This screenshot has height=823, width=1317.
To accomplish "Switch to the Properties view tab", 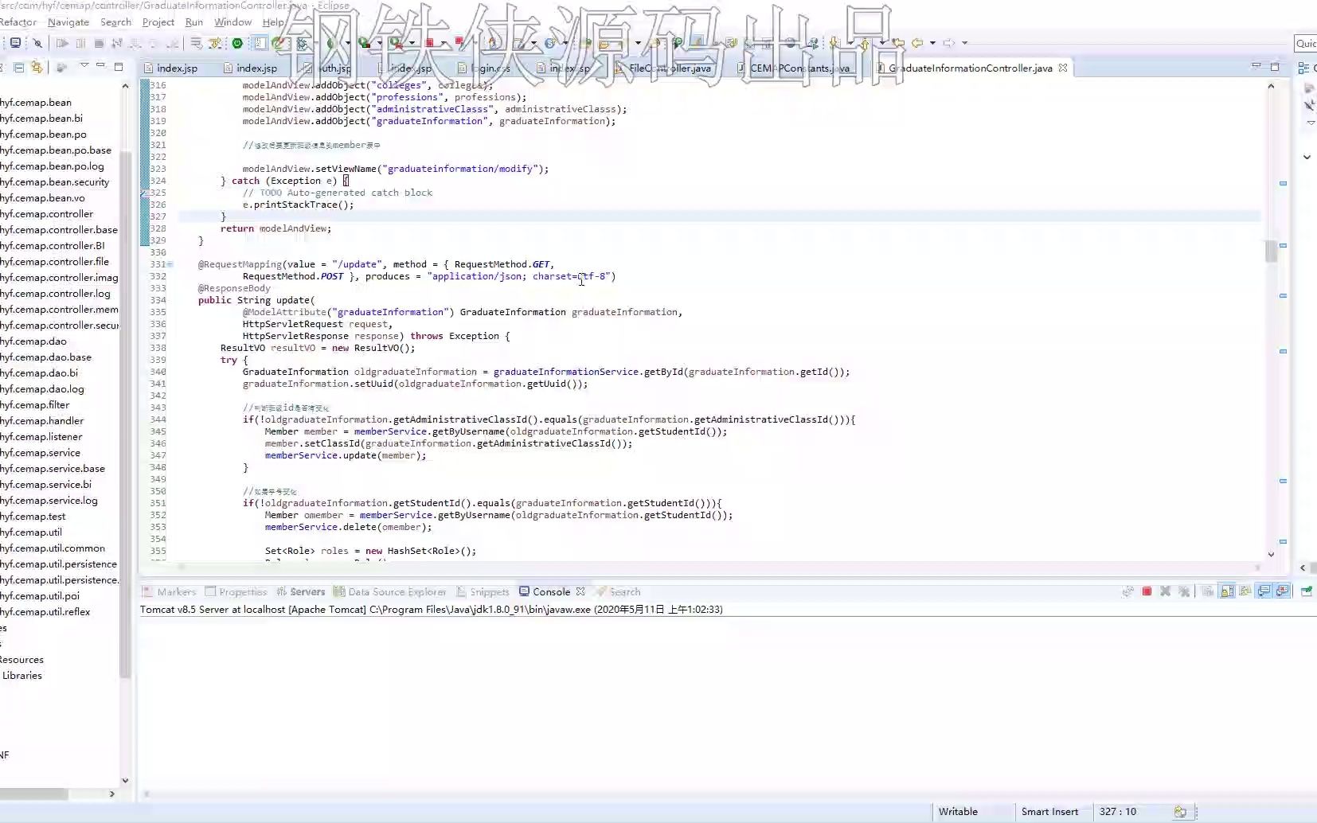I will [x=236, y=592].
